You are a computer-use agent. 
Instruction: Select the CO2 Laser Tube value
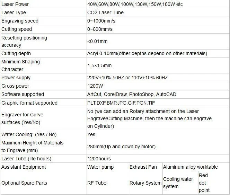(x=105, y=12)
